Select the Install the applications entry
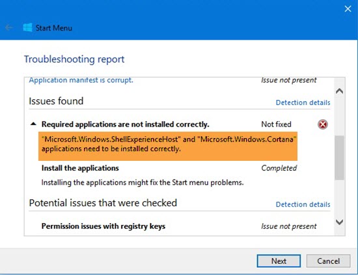The width and height of the screenshot is (358, 275). coord(80,168)
